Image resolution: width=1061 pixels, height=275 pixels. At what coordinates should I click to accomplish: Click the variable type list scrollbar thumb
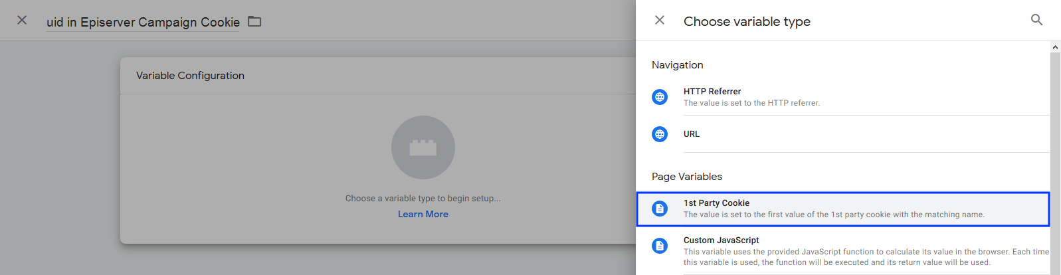(1055, 159)
